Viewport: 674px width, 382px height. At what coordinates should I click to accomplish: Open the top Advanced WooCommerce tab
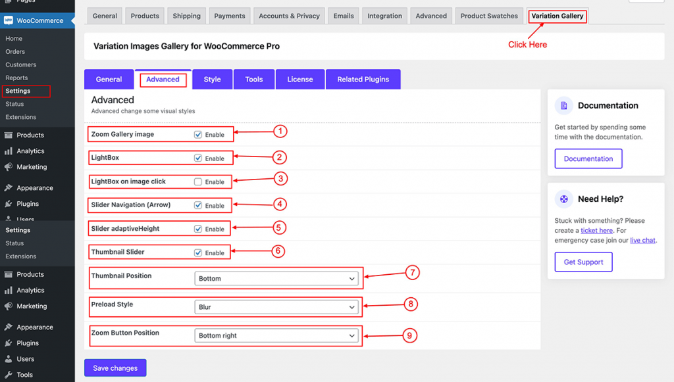pyautogui.click(x=431, y=16)
